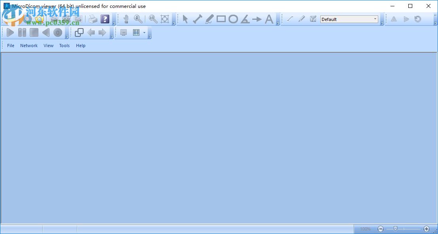Open the Default window-level preset dropdown
Image resolution: width=438 pixels, height=234 pixels.
point(374,19)
